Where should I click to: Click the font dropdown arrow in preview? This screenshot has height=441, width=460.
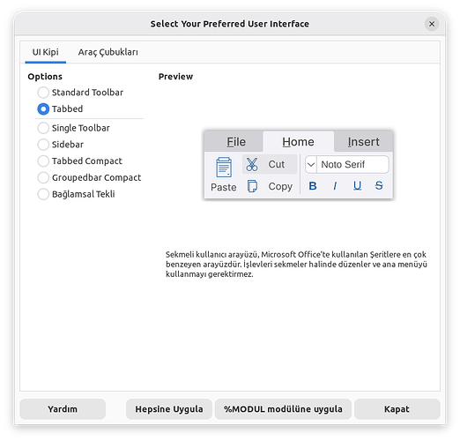pyautogui.click(x=311, y=164)
